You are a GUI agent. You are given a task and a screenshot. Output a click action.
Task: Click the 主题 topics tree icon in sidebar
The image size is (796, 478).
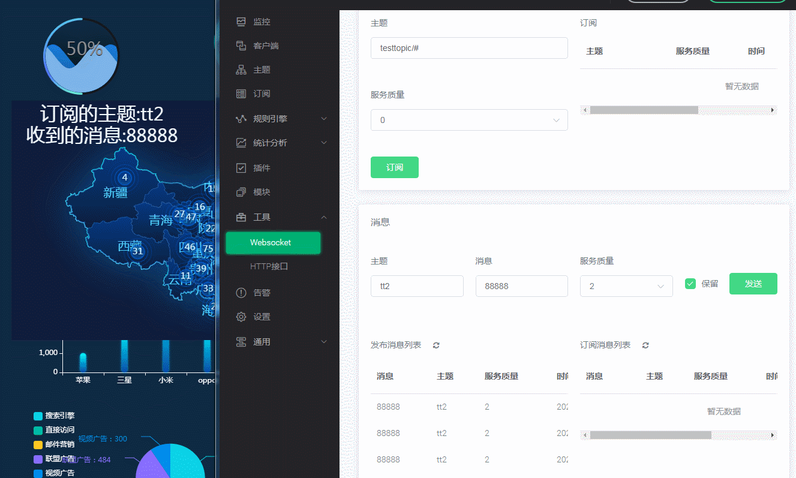pyautogui.click(x=241, y=70)
